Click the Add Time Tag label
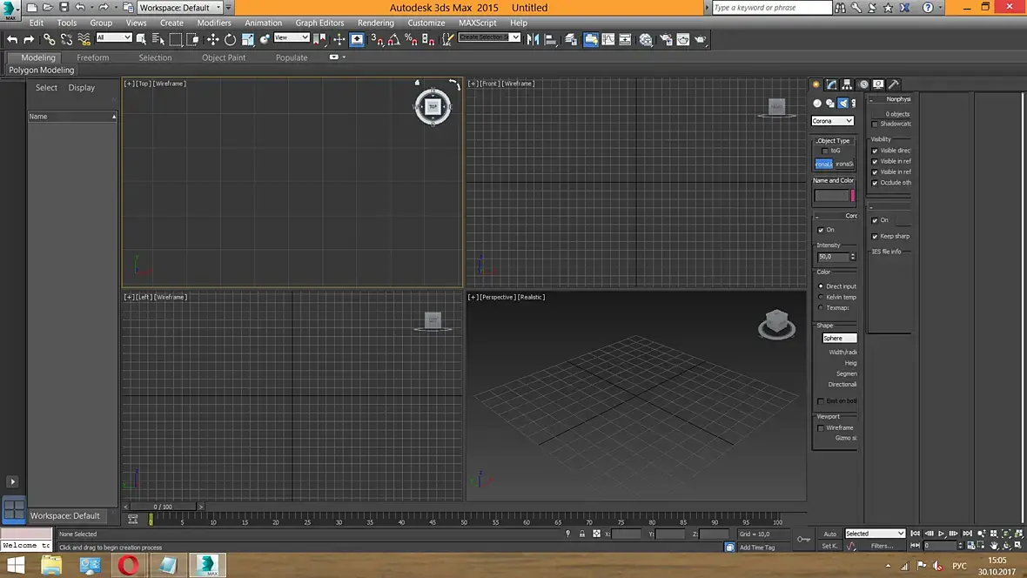Screen dimensions: 1027x578 pos(757,548)
